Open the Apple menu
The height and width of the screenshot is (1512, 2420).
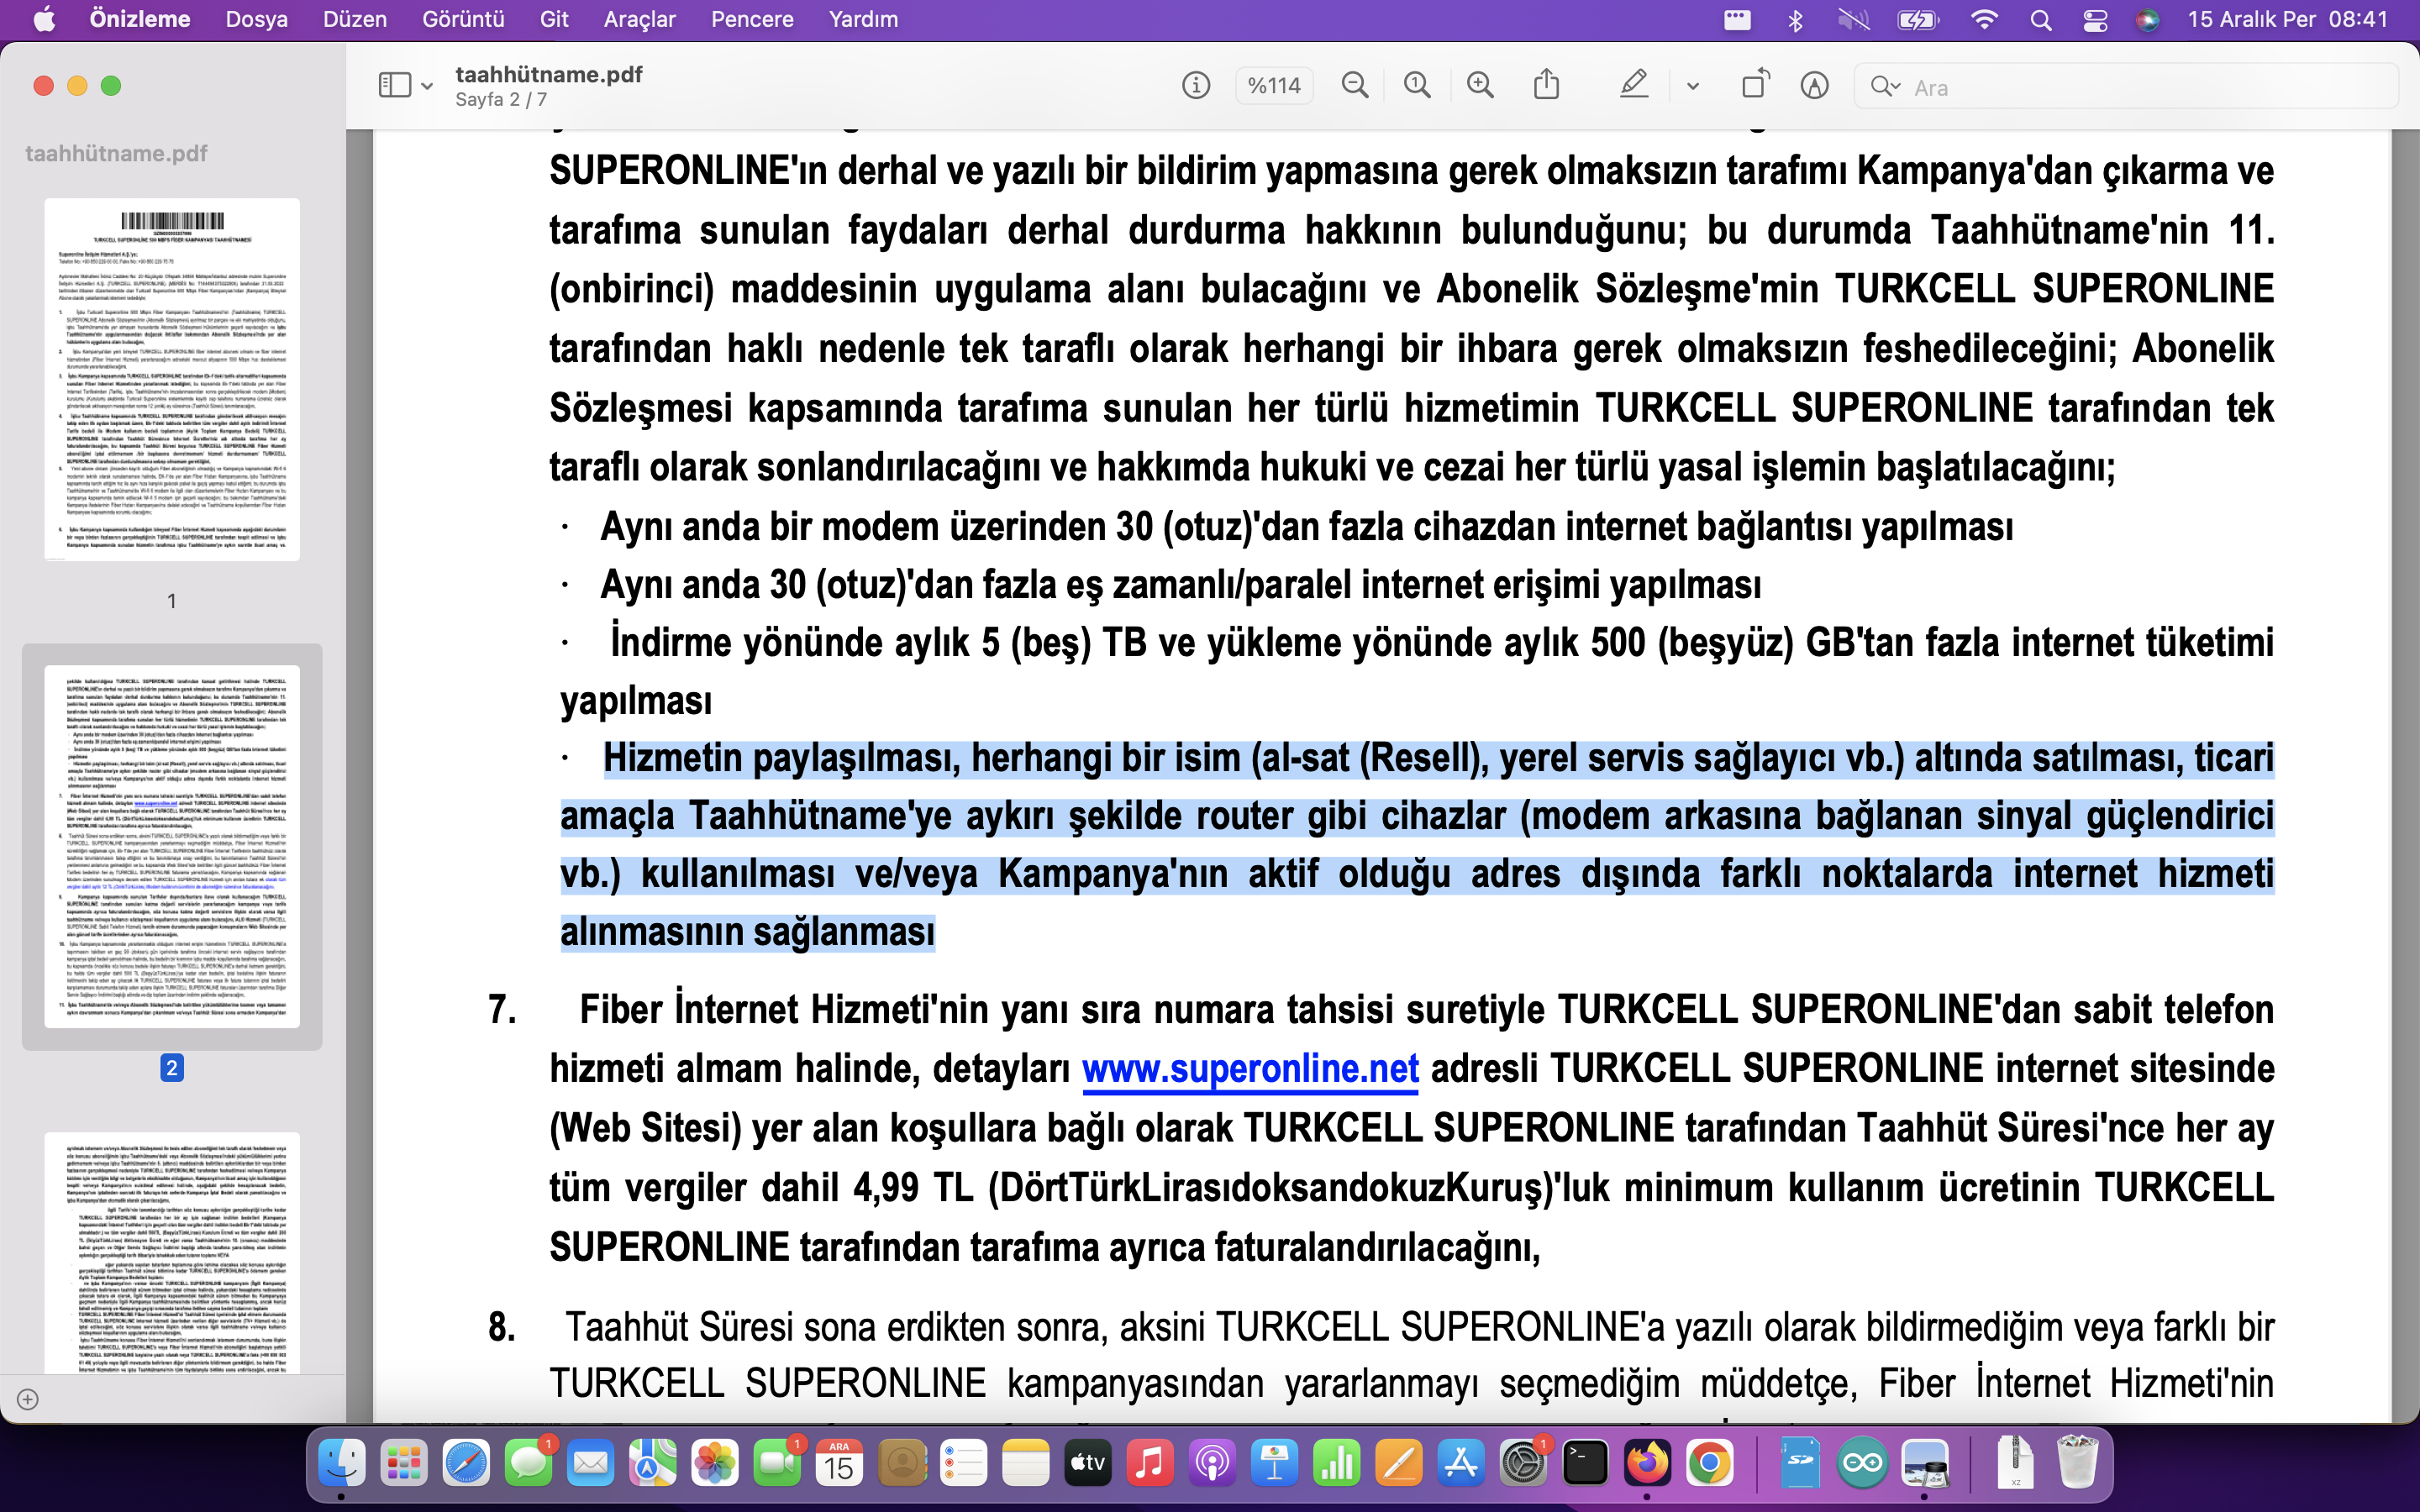[44, 19]
